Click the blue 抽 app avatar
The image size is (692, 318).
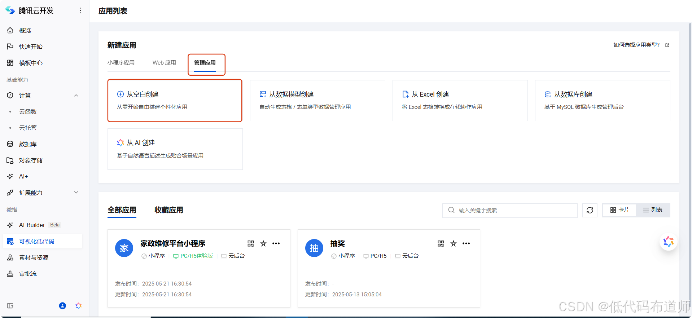(314, 248)
